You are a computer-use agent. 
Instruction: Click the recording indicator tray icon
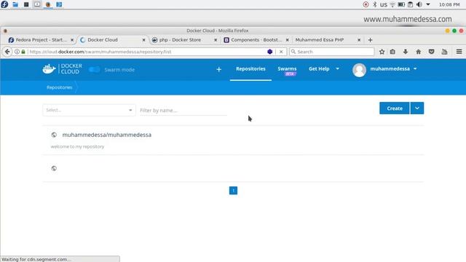pyautogui.click(x=366, y=4)
